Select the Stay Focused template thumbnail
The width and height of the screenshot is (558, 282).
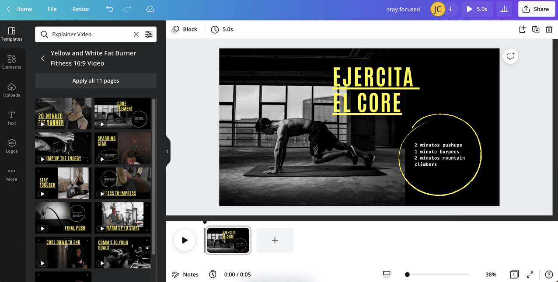[63, 183]
